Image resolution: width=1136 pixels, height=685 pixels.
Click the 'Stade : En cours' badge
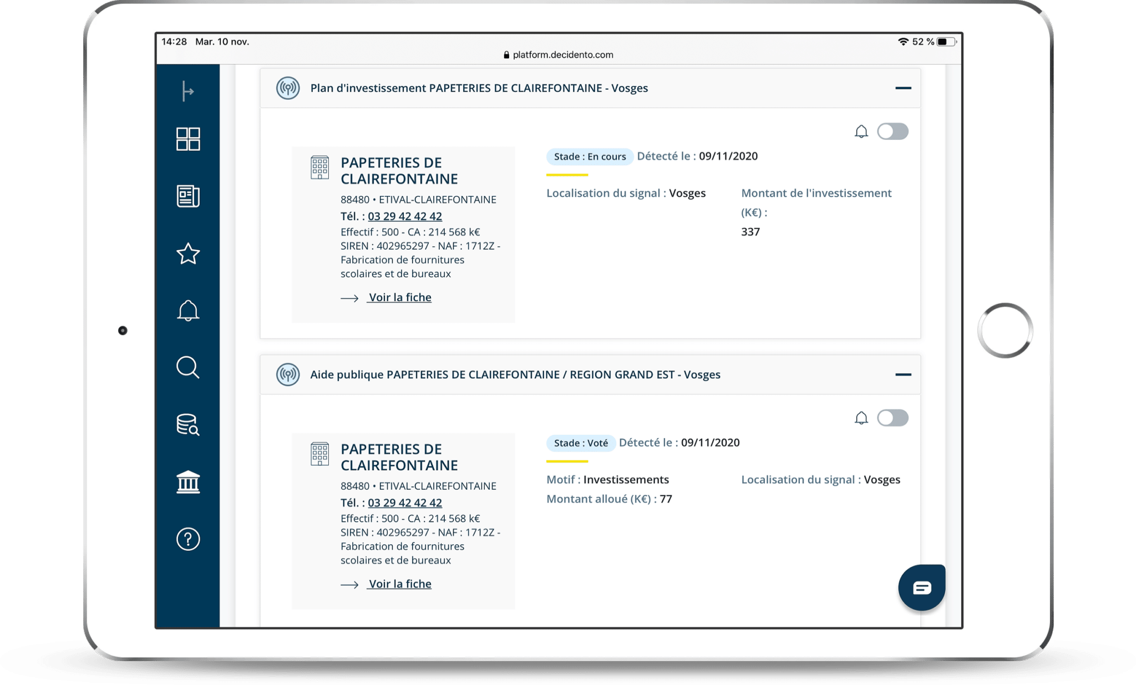point(590,156)
